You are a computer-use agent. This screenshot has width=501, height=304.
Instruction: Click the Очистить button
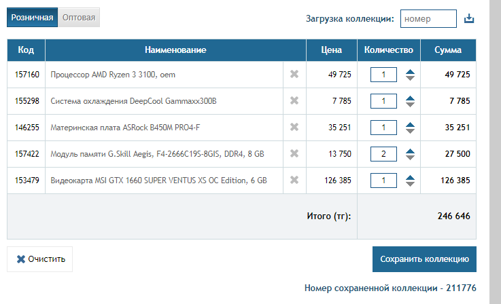tap(40, 259)
